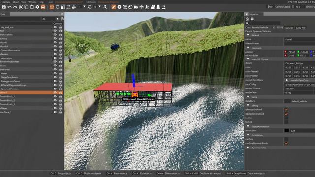
Task: Switch to the Inspector tab
Action: coord(254,14)
